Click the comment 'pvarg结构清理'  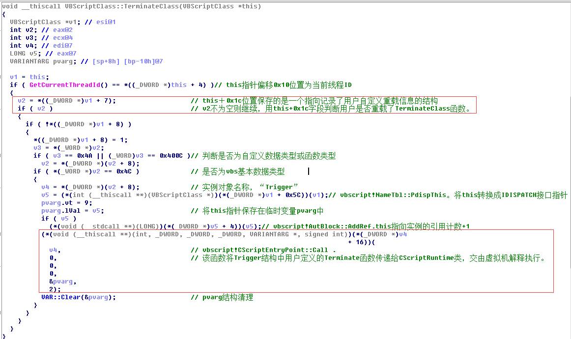click(x=222, y=298)
